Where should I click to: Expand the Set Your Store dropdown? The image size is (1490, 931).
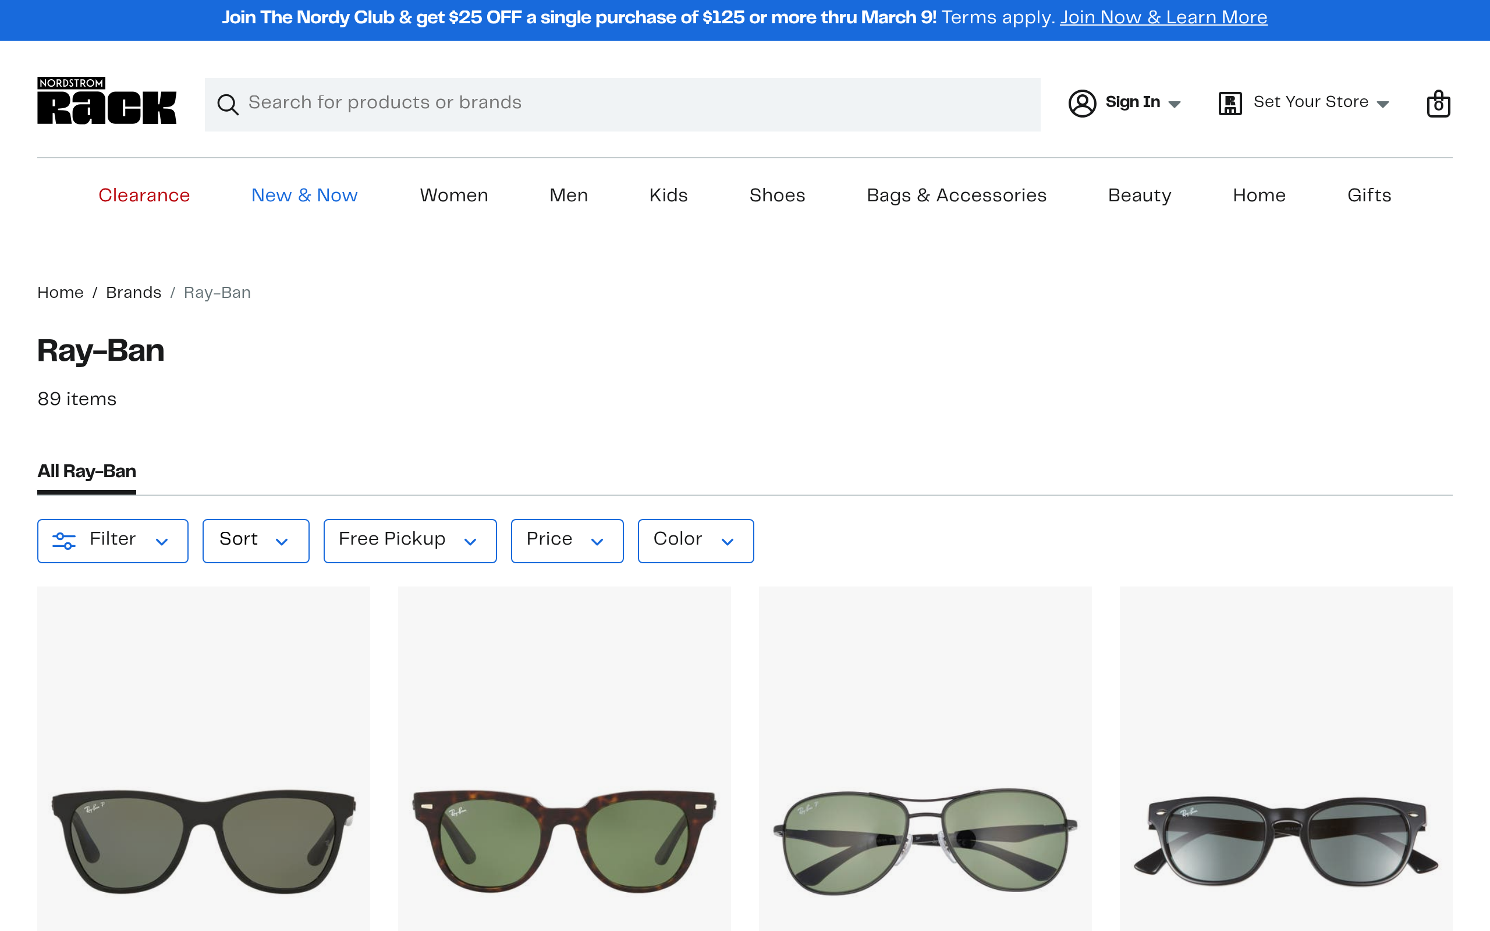(x=1382, y=104)
